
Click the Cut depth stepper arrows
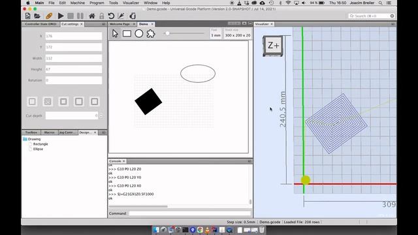101,116
